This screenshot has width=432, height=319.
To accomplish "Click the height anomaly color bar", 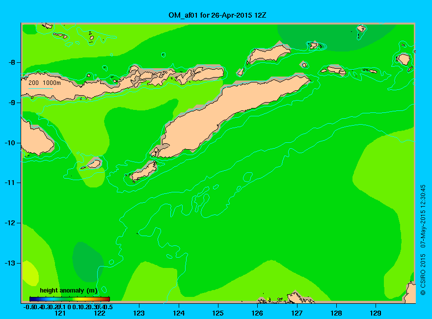I will (70, 299).
